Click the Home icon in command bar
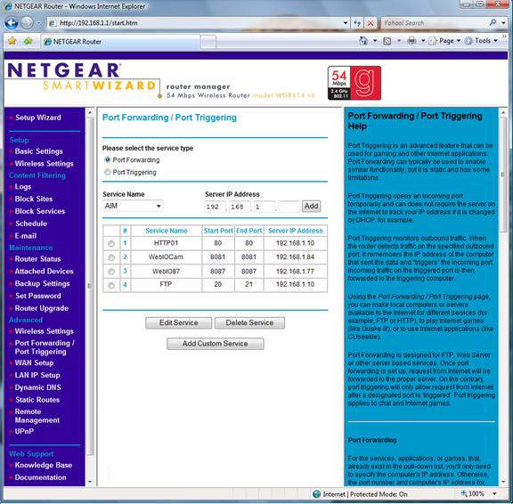 pos(363,41)
